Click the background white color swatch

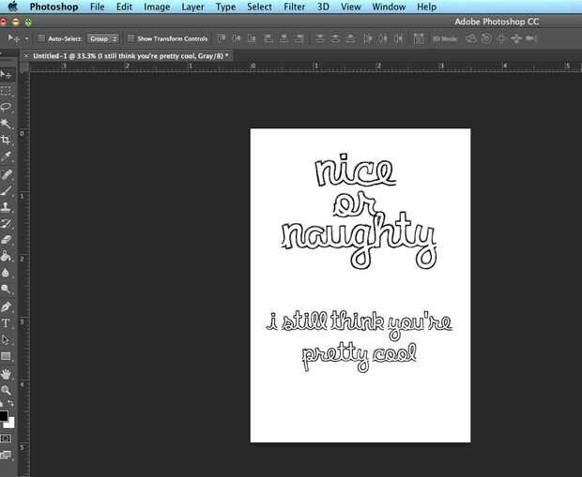[10, 424]
